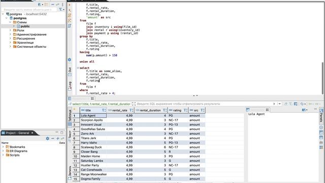325x183 pixels.
Task: Open the settings gear in the SQL editor sidebar
Action: [70, 60]
